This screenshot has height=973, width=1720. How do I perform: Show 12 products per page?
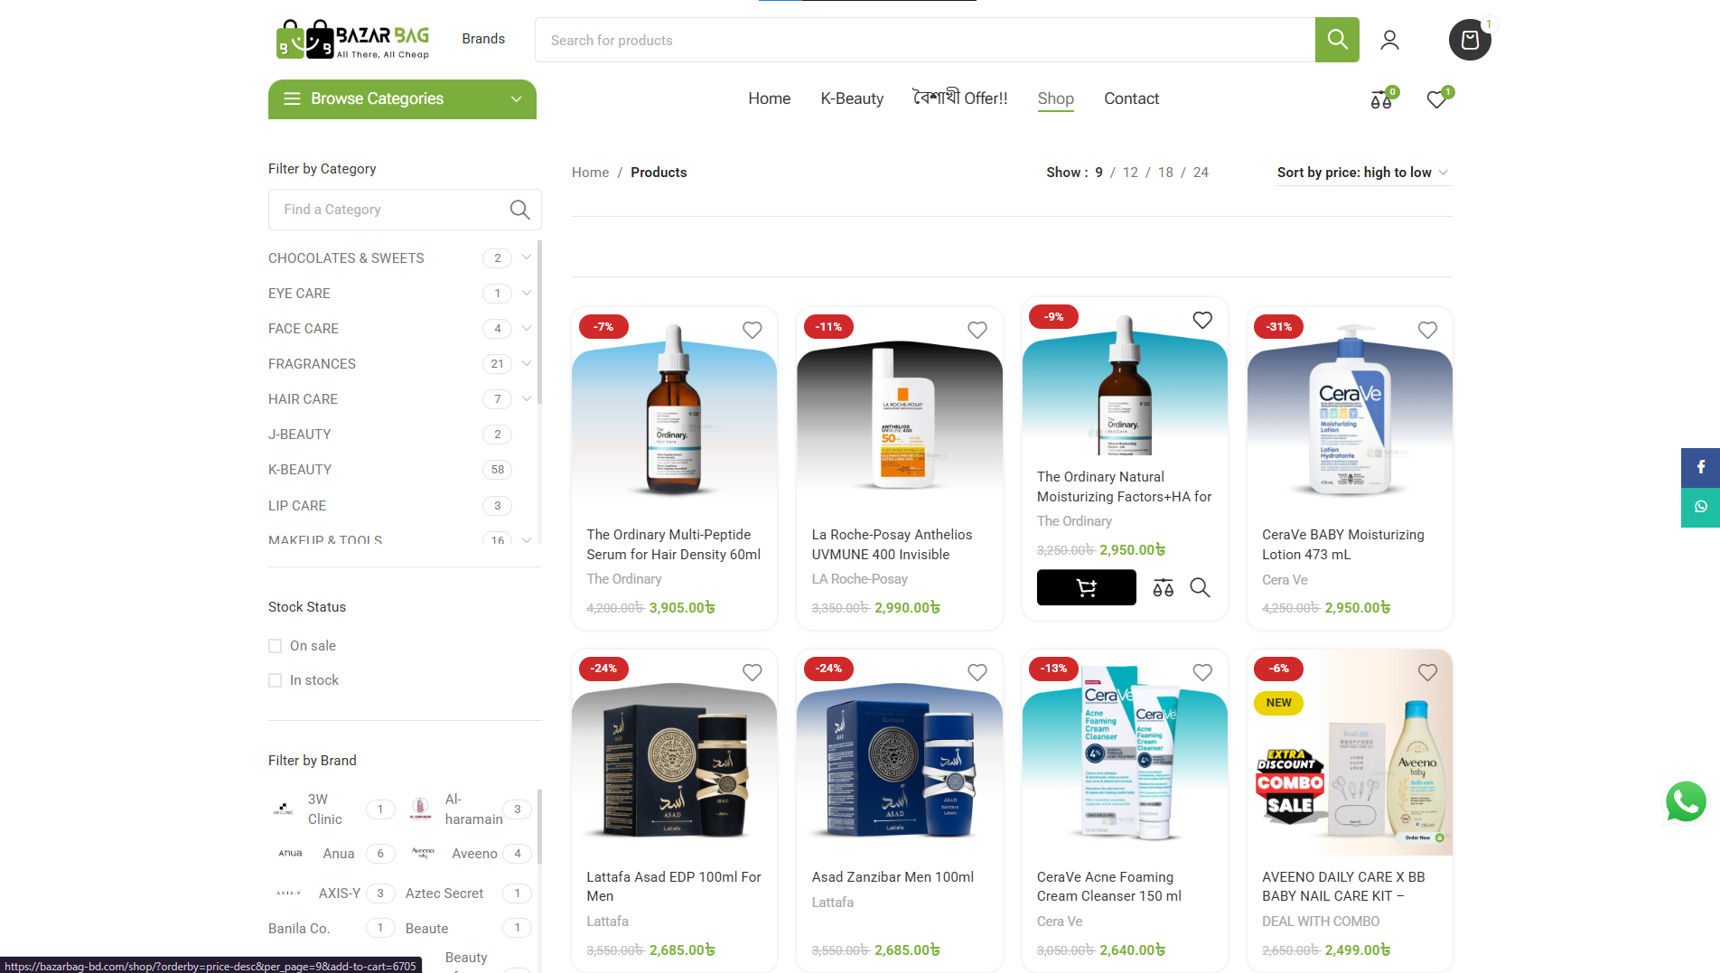1130,173
